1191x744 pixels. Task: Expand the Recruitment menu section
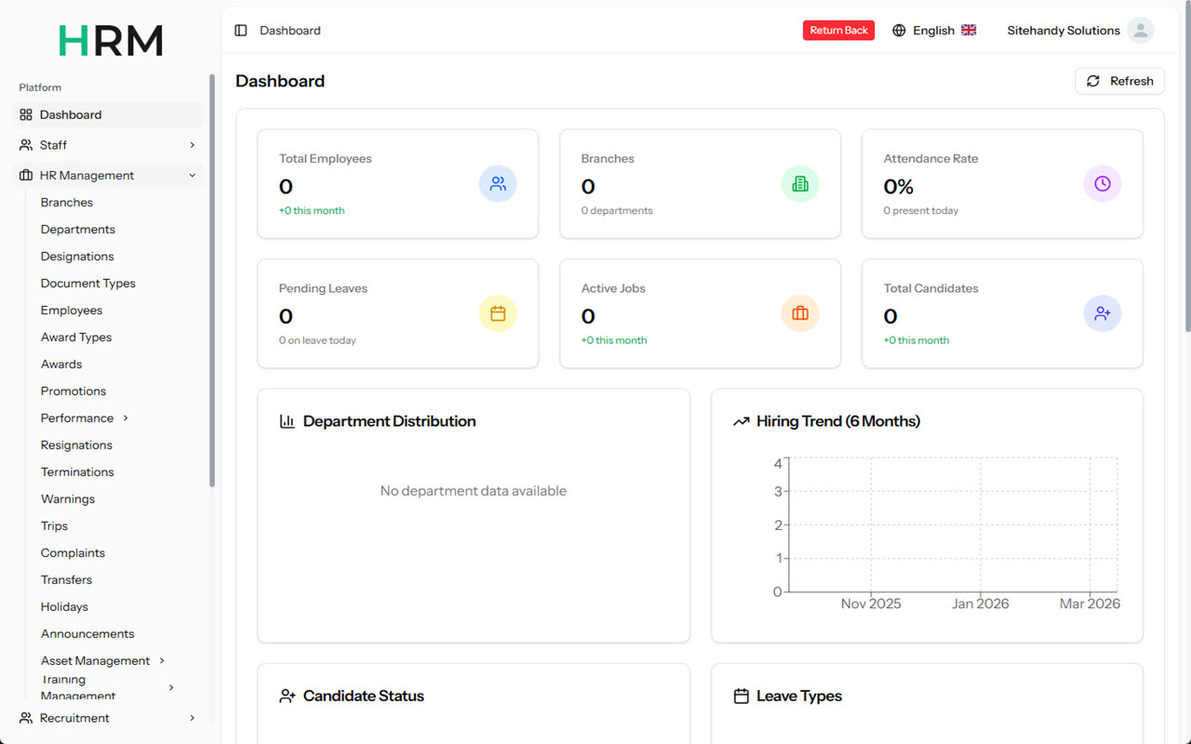click(x=108, y=718)
